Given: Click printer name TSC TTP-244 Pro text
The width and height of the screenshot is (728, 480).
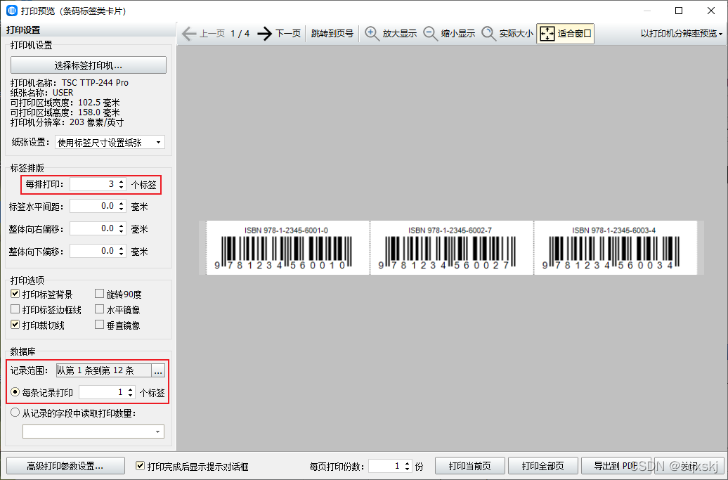Looking at the screenshot, I should point(95,83).
